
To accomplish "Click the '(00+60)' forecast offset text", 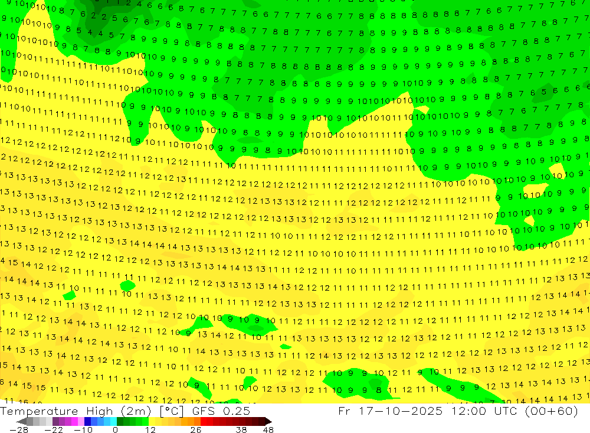I will pos(552,411).
